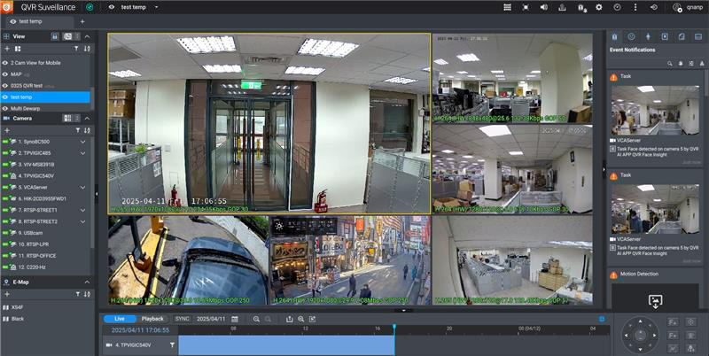
Task: Switch to Live mode
Action: pos(119,318)
